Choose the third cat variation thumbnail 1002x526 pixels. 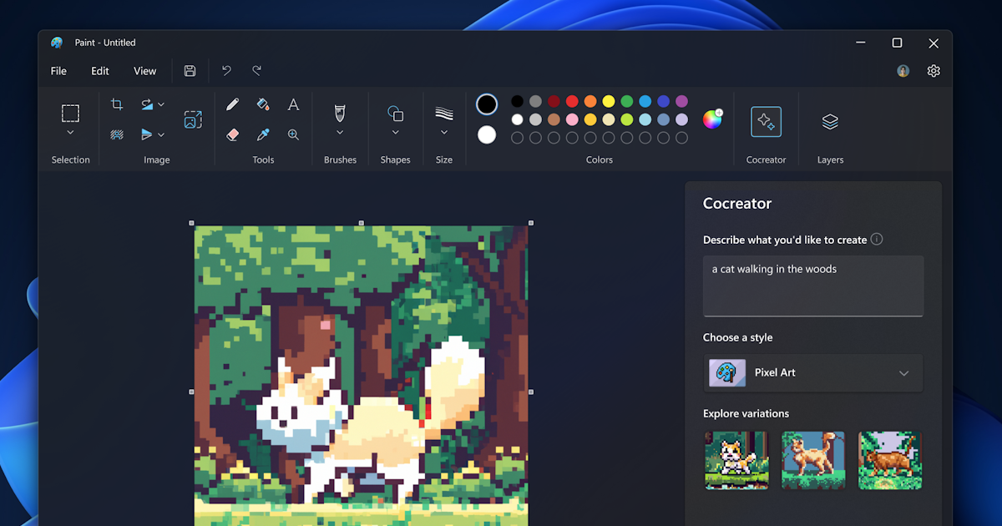coord(890,460)
